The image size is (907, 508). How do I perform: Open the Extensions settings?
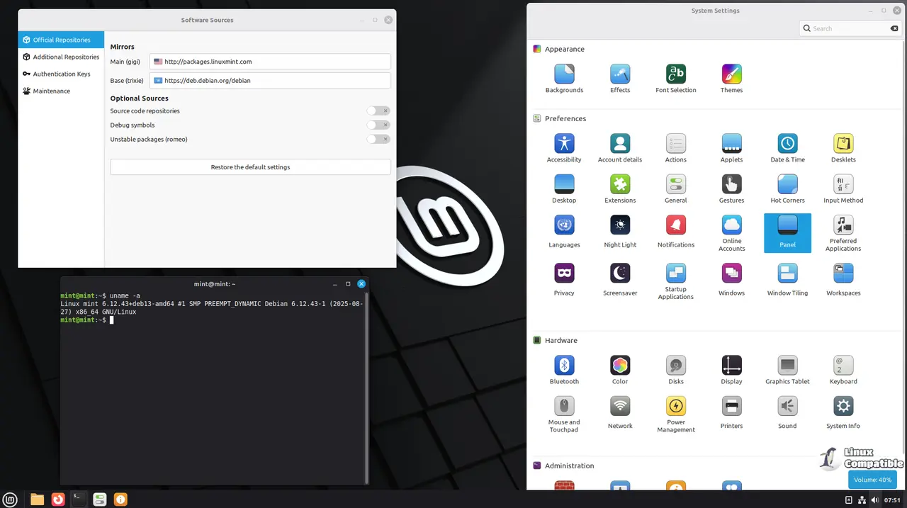[x=620, y=185]
